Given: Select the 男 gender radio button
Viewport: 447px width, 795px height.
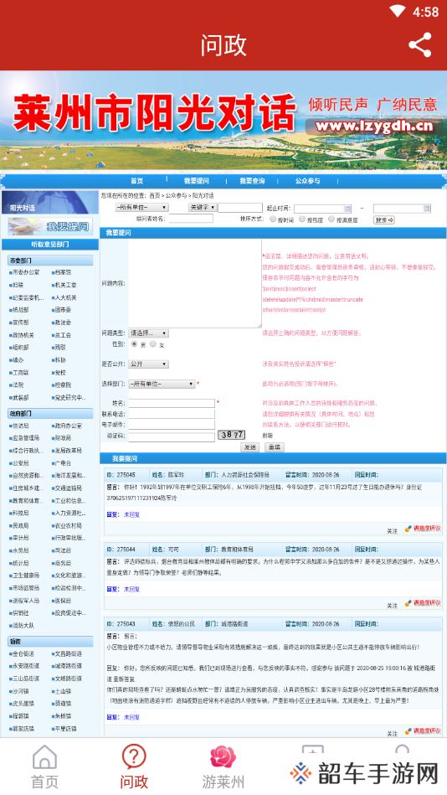Looking at the screenshot, I should pyautogui.click(x=134, y=344).
